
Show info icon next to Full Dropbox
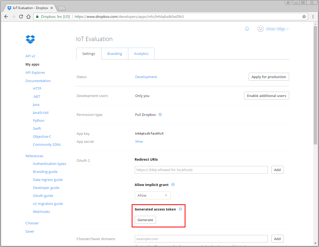(160, 114)
